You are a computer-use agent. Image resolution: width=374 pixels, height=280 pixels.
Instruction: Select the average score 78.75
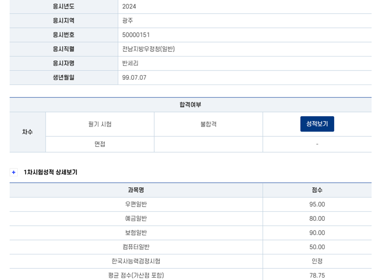tap(317, 275)
